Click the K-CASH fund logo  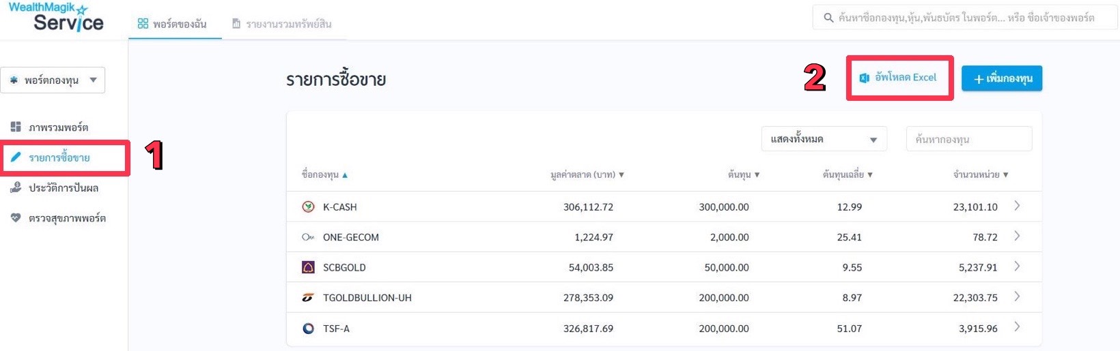308,207
